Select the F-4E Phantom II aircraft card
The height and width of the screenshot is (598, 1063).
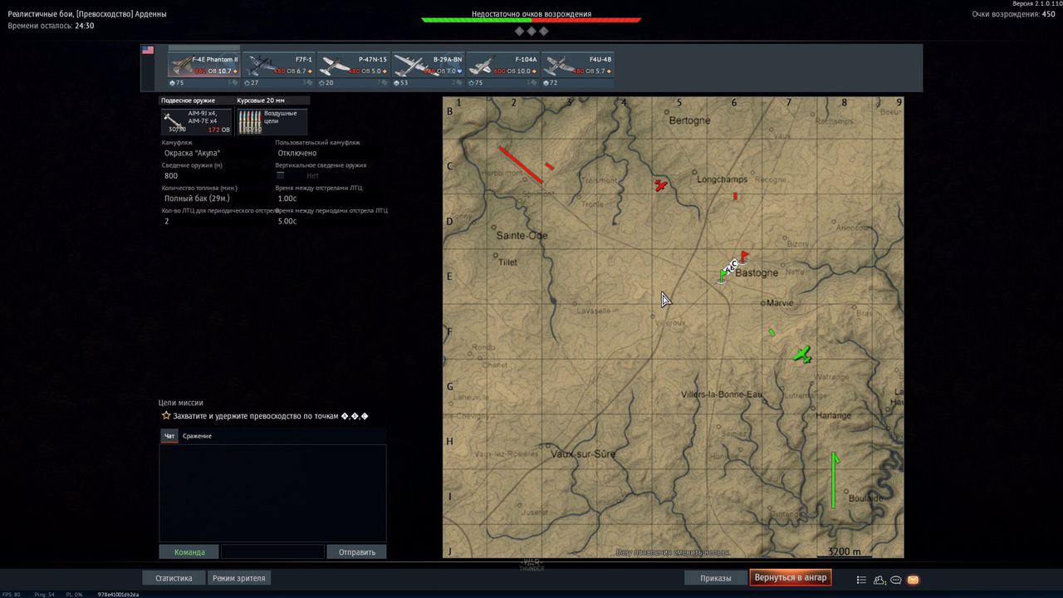pos(203,71)
